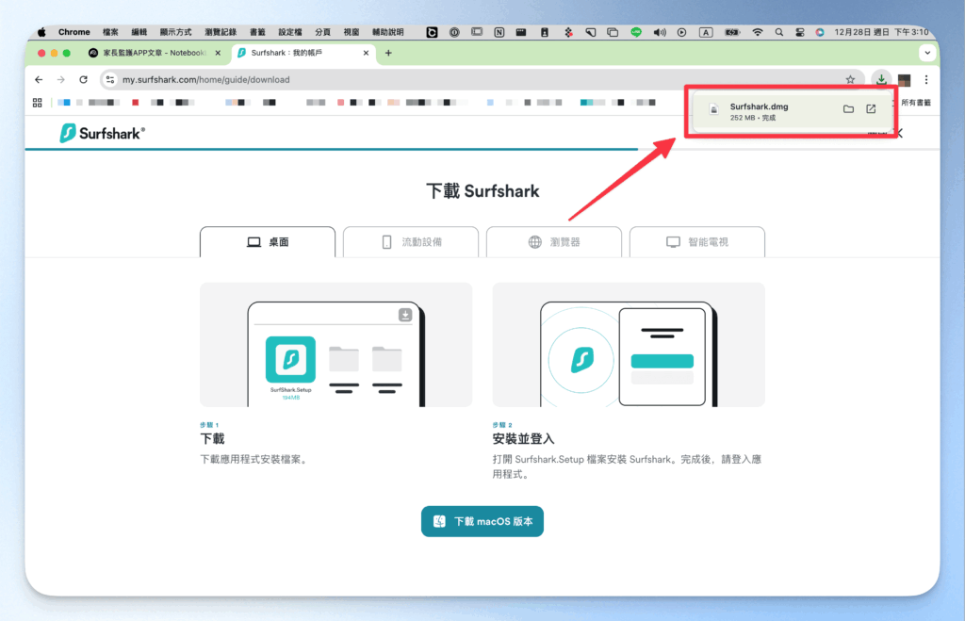Switch to the 瀏覽器 (browser) tab
965x621 pixels.
point(554,241)
